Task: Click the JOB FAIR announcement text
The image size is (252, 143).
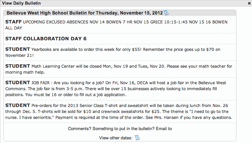Action: coord(120,89)
